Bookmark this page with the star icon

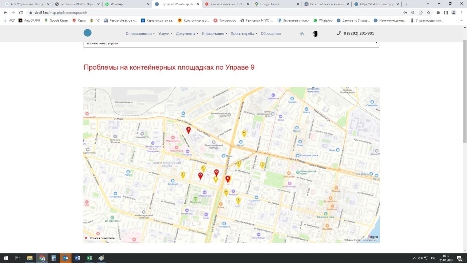[x=429, y=12]
